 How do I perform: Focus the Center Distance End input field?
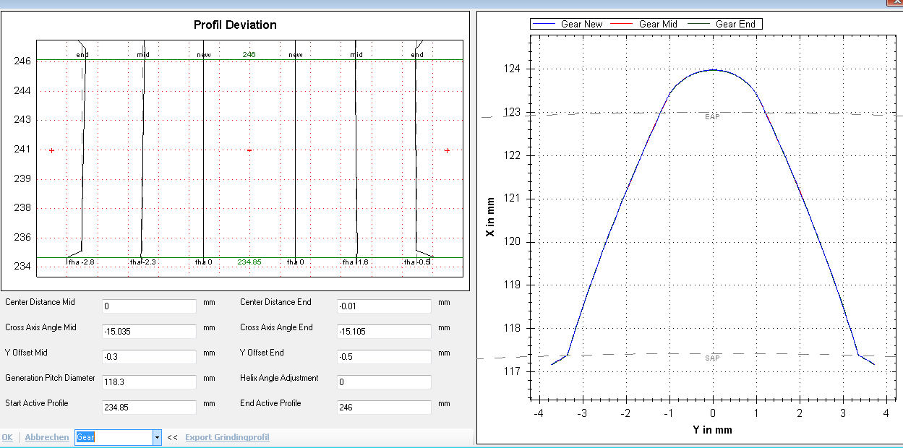pyautogui.click(x=385, y=306)
